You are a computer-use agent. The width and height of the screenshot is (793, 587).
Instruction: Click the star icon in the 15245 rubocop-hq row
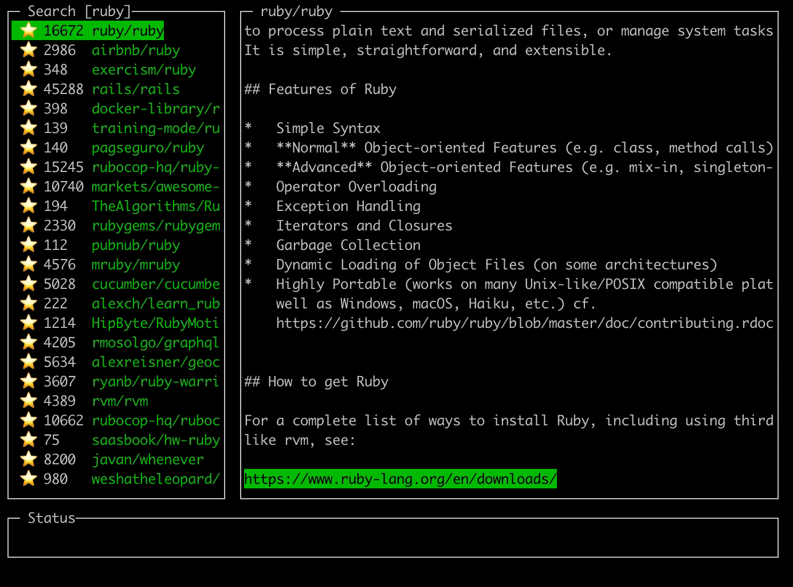point(28,167)
